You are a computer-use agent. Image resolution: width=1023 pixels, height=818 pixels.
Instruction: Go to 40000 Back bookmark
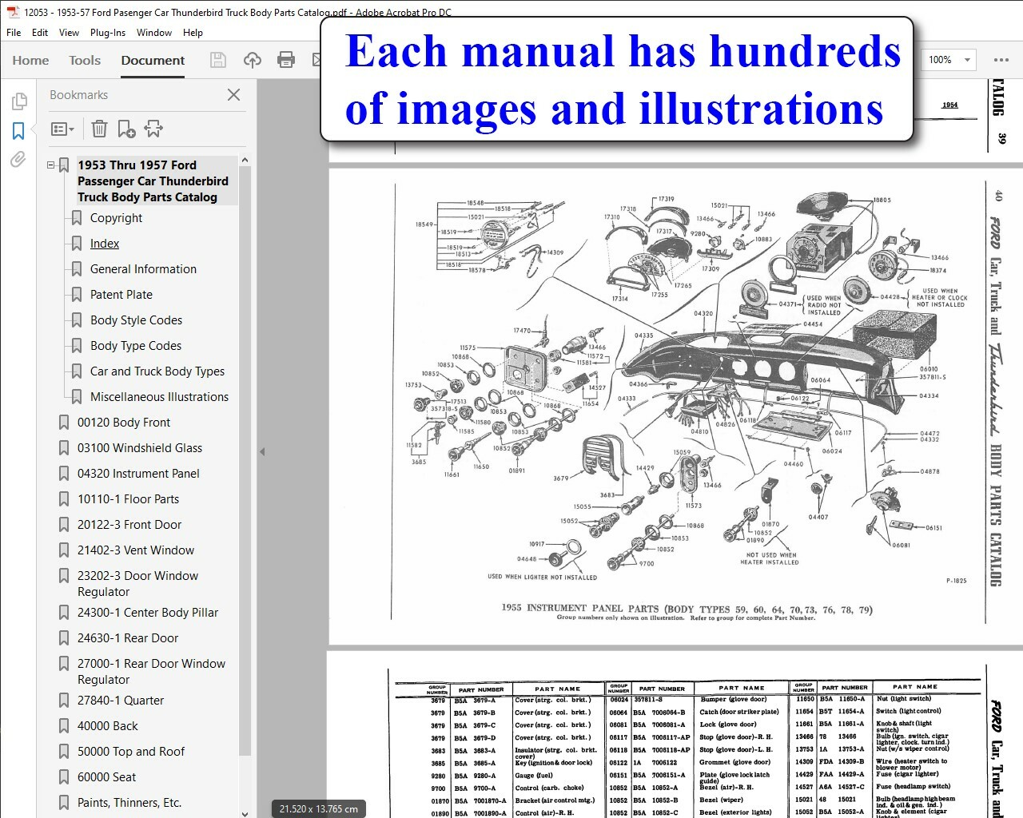tap(108, 726)
